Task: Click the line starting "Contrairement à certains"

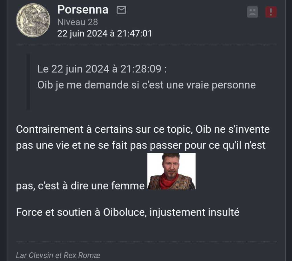Action: [x=143, y=129]
